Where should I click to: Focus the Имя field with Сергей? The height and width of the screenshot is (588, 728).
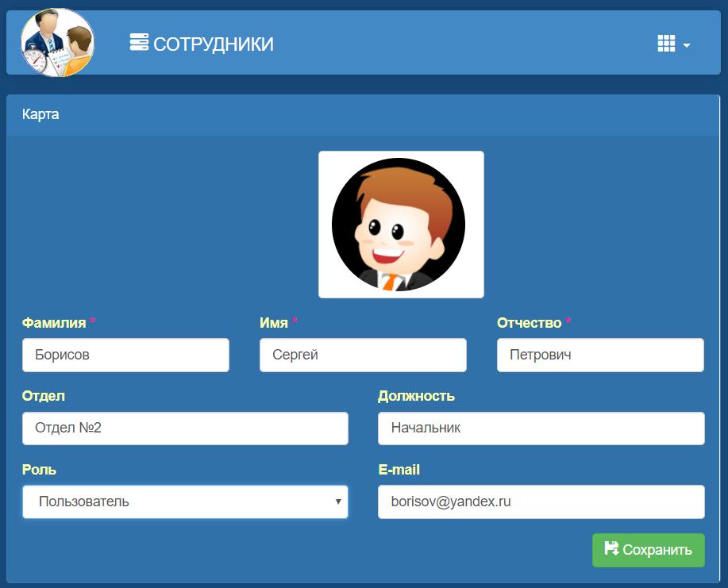[363, 355]
